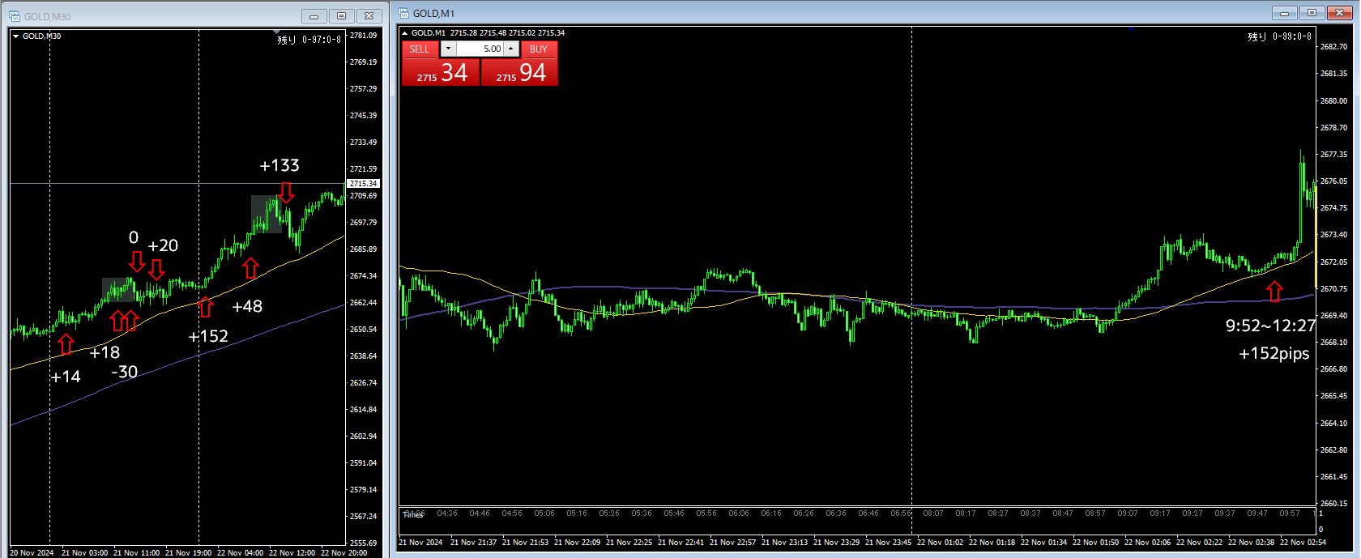Click the OHLC quote 2715.28 in M1 header
This screenshot has width=1361, height=558.
[463, 33]
